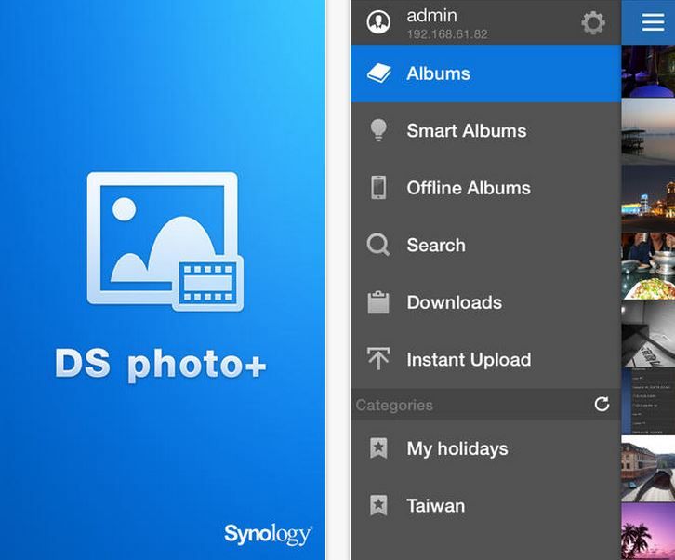Image resolution: width=675 pixels, height=560 pixels.
Task: Refresh the Categories list
Action: tap(602, 404)
